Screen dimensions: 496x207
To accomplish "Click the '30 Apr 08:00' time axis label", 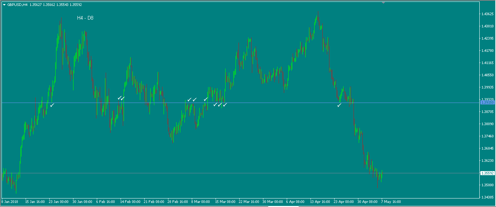I will (x=368, y=202).
